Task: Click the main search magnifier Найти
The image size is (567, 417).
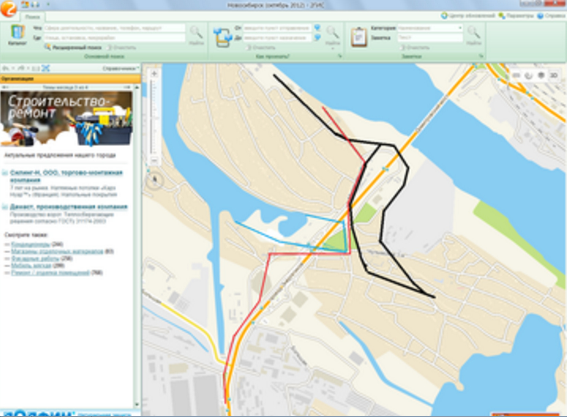Action: pyautogui.click(x=196, y=34)
